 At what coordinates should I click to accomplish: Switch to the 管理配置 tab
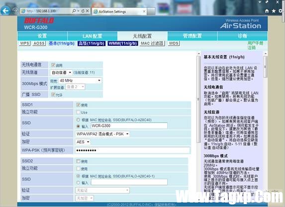[192, 36]
